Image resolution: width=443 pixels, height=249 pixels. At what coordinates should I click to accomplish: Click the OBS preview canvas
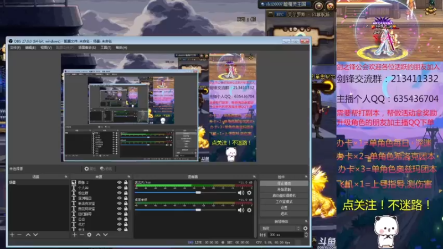pos(158,107)
